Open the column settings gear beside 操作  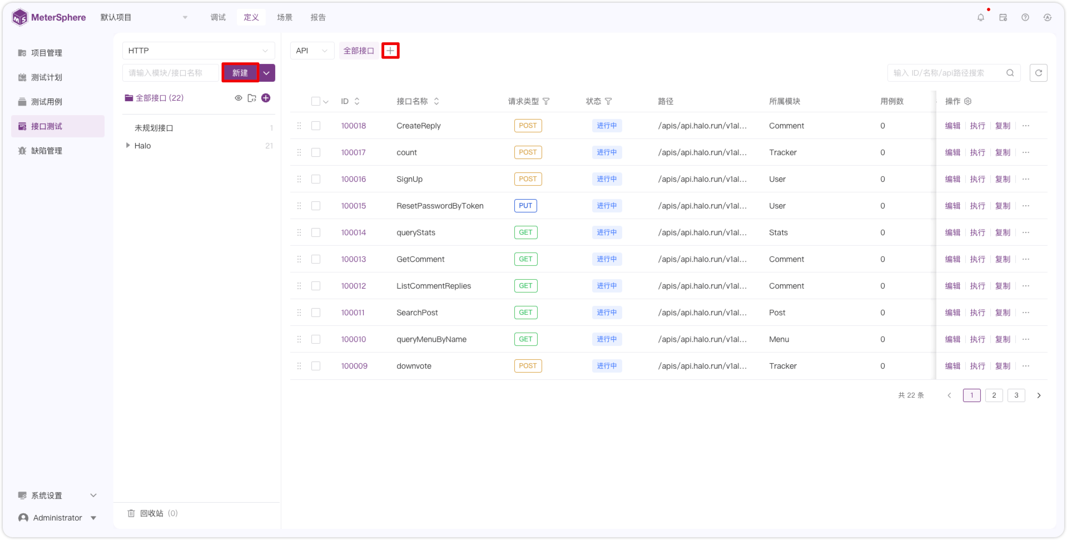pyautogui.click(x=968, y=101)
